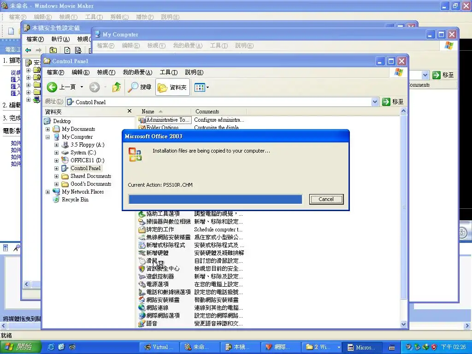Open 編輯(E) menu in Control Panel

pyautogui.click(x=80, y=72)
